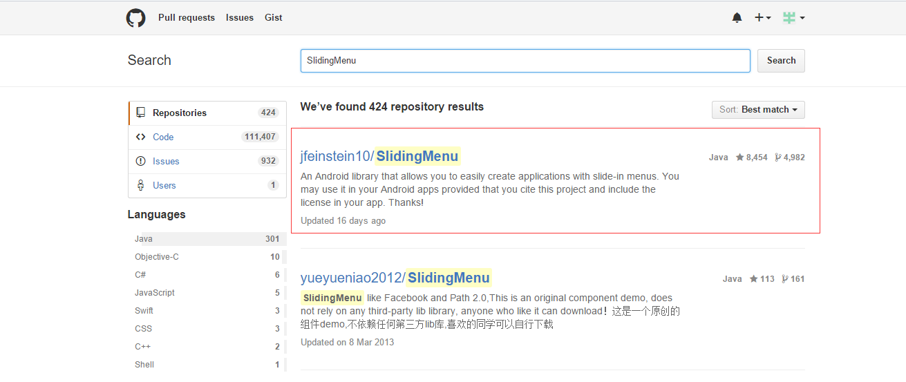Click the Languages sidebar heading
The width and height of the screenshot is (906, 382).
click(x=156, y=215)
